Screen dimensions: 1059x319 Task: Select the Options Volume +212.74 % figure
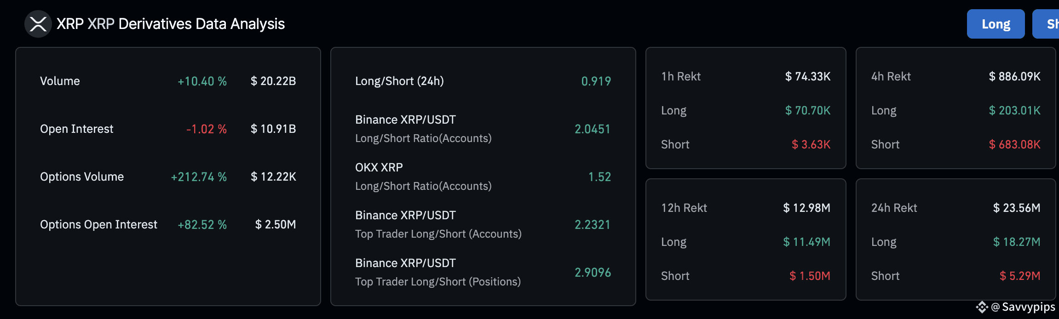pos(199,177)
